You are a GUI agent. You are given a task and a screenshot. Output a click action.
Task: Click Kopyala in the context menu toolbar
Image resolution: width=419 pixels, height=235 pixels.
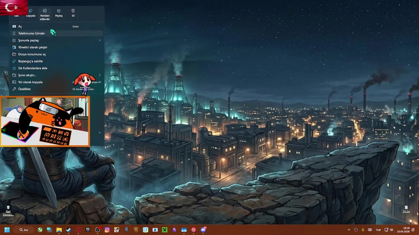30,13
